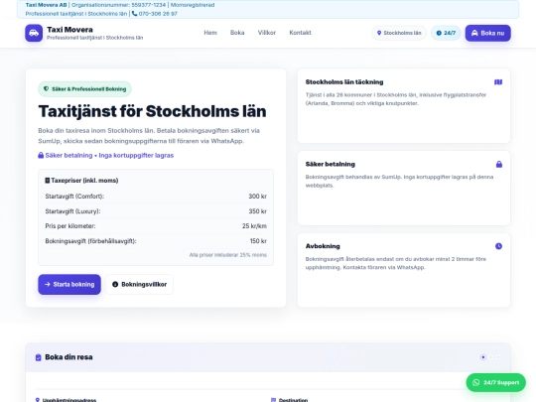536x402 pixels.
Task: Click the 350 kr Startavgift Luxury price
Action: 257,211
